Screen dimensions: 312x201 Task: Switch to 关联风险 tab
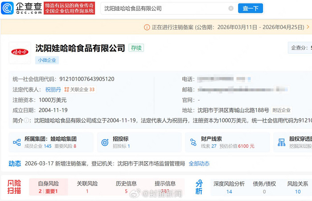[x=87, y=187]
